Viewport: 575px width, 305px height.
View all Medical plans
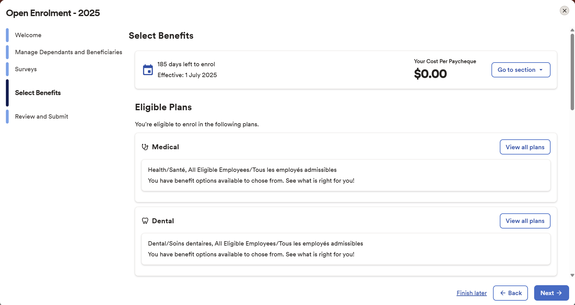click(x=525, y=147)
